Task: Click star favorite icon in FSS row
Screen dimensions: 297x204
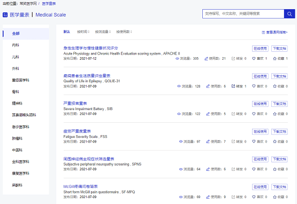Action: [275, 142]
